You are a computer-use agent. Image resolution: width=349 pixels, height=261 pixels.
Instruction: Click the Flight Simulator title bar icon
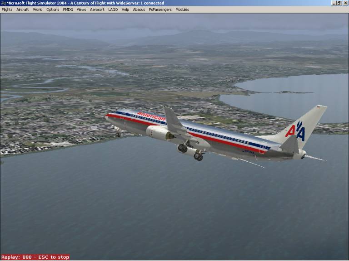tap(3, 3)
